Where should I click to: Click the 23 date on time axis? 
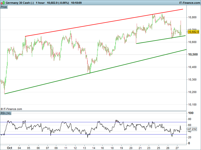[149, 148]
